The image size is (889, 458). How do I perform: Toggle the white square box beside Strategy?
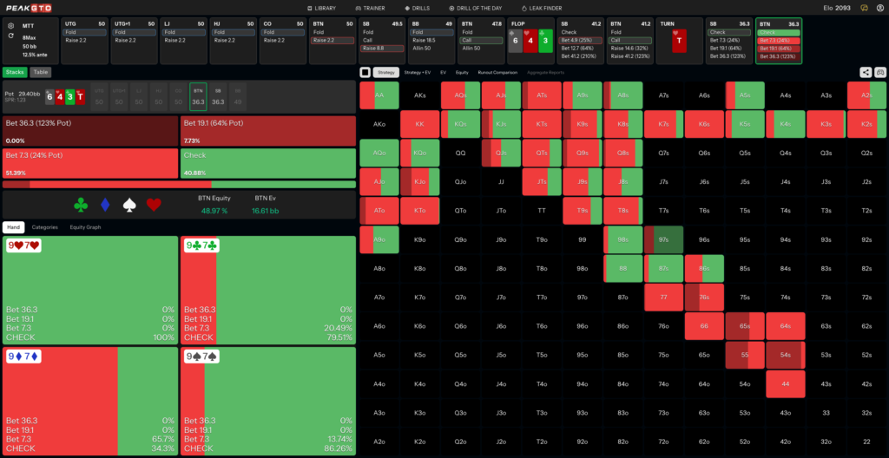365,72
